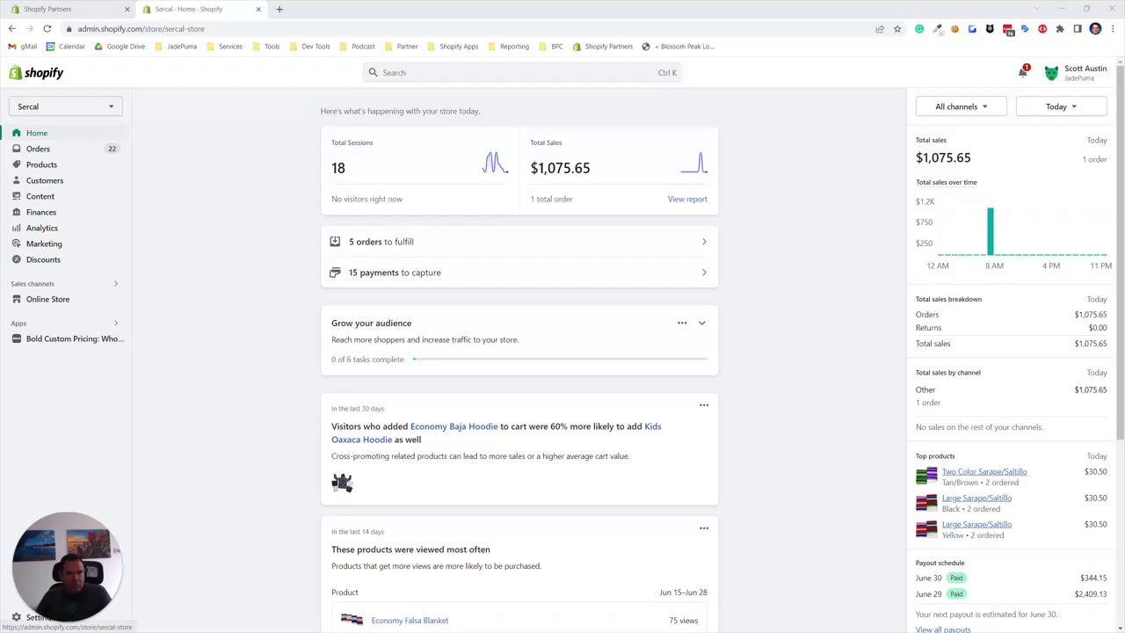The image size is (1125, 633).
Task: Click the browser address bar
Action: coord(470,28)
